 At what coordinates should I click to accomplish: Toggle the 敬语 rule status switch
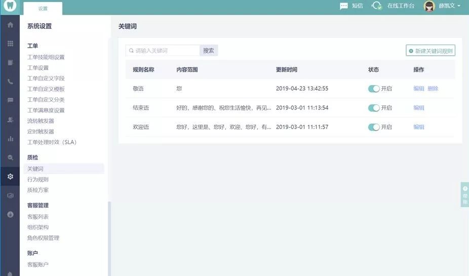pos(374,89)
